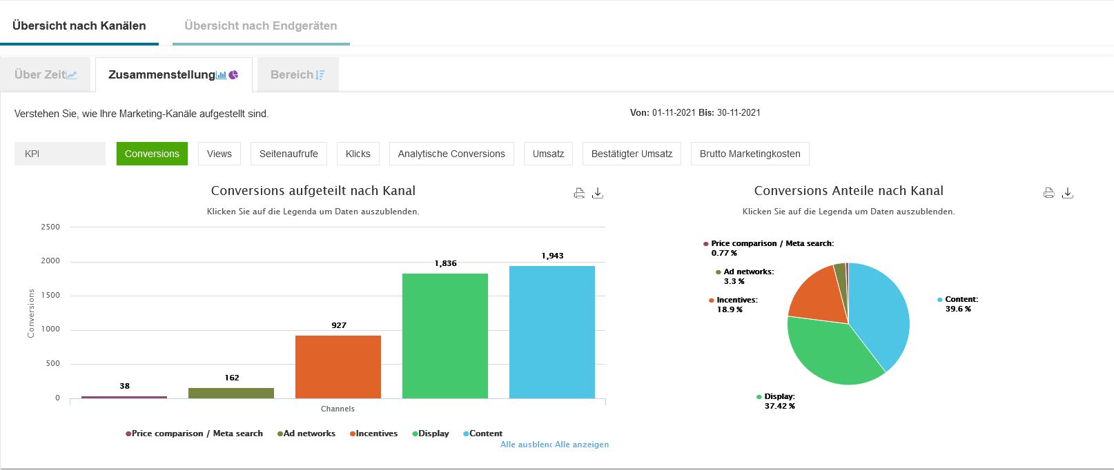The width and height of the screenshot is (1114, 470).
Task: Print the Conversions share pie chart
Action: [x=1048, y=193]
